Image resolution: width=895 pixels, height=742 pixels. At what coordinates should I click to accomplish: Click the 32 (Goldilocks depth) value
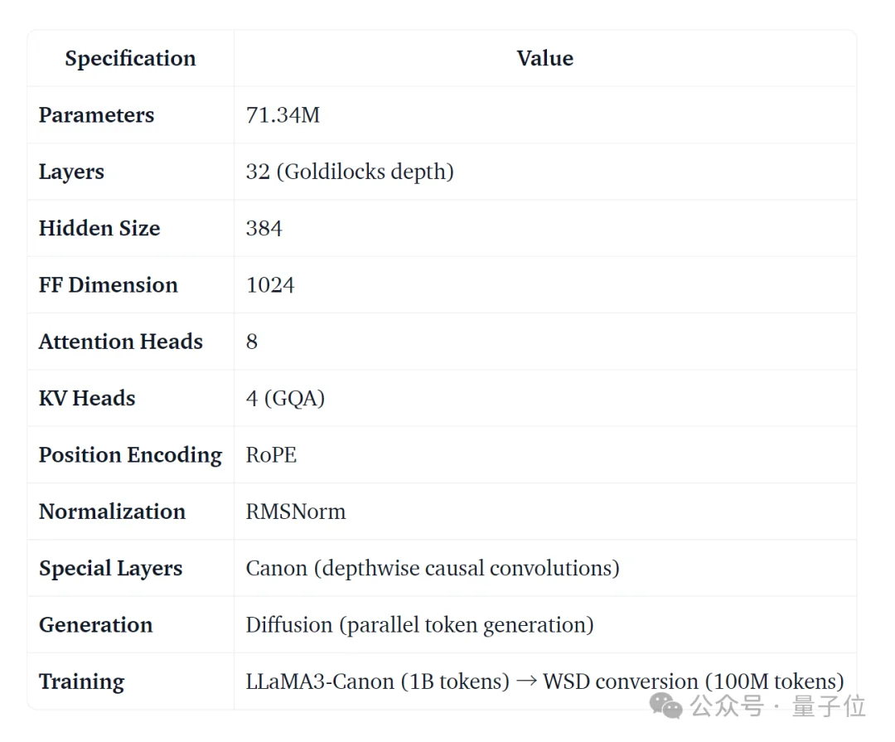[x=350, y=172]
